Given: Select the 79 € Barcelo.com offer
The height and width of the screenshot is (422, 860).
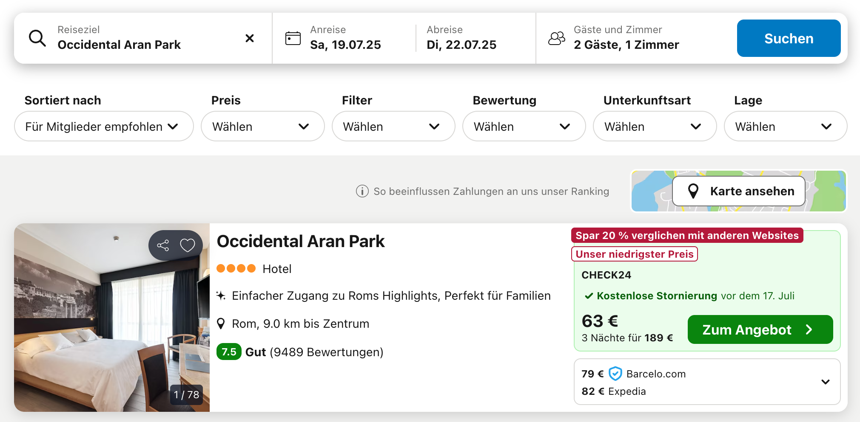Looking at the screenshot, I should tap(633, 374).
